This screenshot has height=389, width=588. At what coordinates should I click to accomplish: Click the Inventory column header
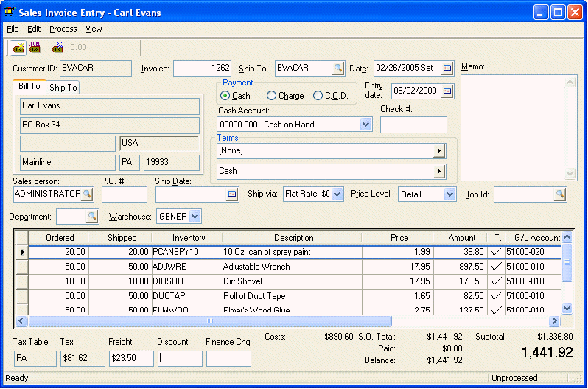pyautogui.click(x=187, y=238)
